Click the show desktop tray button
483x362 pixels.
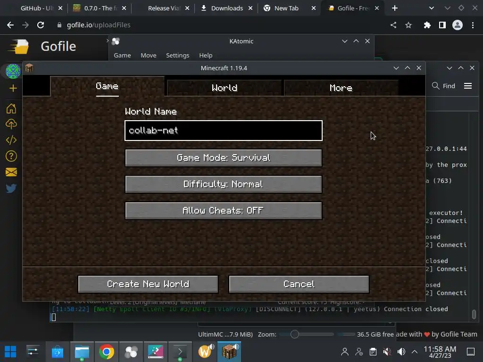(471, 352)
